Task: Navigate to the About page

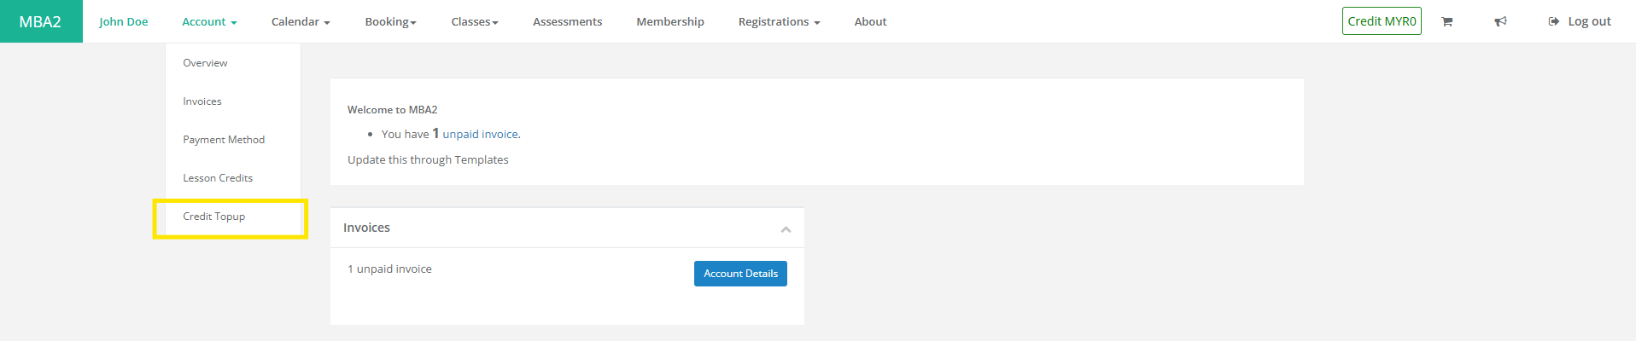Action: click(870, 21)
